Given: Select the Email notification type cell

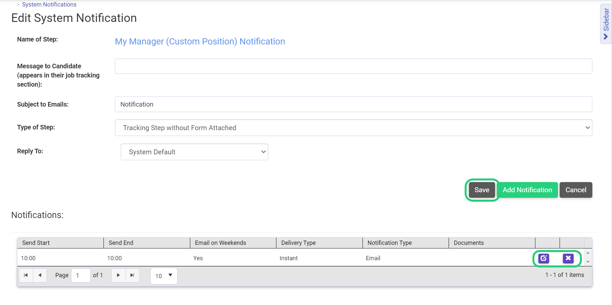Looking at the screenshot, I should (x=406, y=258).
